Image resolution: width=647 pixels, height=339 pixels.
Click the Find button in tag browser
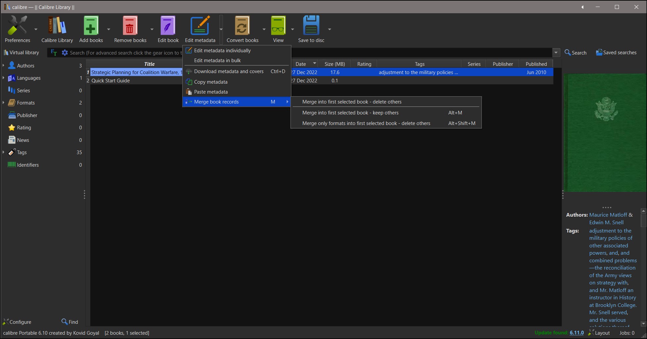tap(70, 322)
